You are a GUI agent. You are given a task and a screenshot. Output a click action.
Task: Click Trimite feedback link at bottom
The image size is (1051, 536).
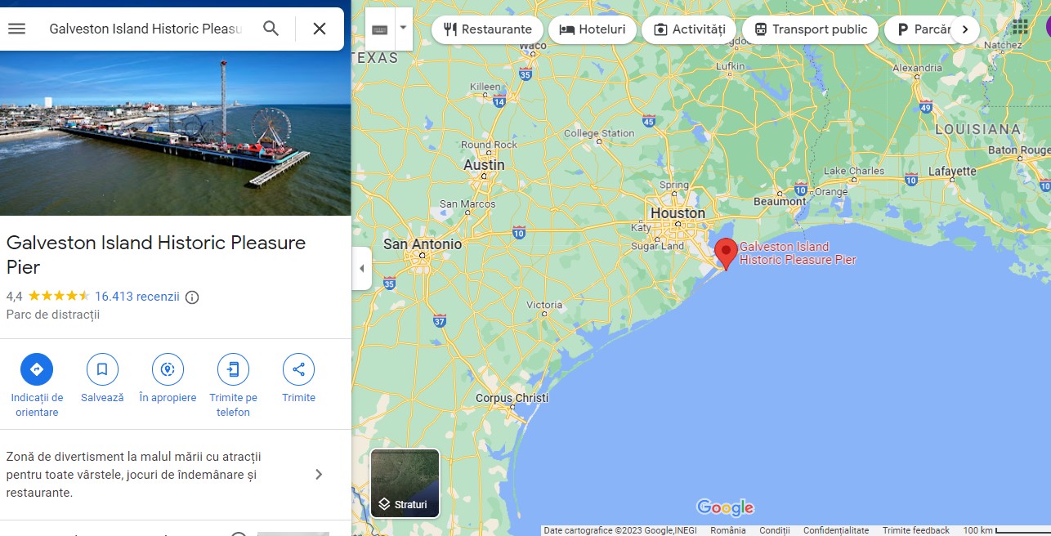tap(916, 530)
